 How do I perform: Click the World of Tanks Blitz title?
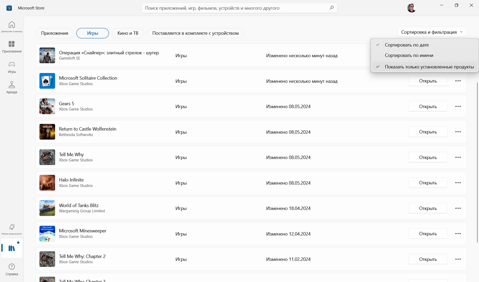tap(79, 205)
